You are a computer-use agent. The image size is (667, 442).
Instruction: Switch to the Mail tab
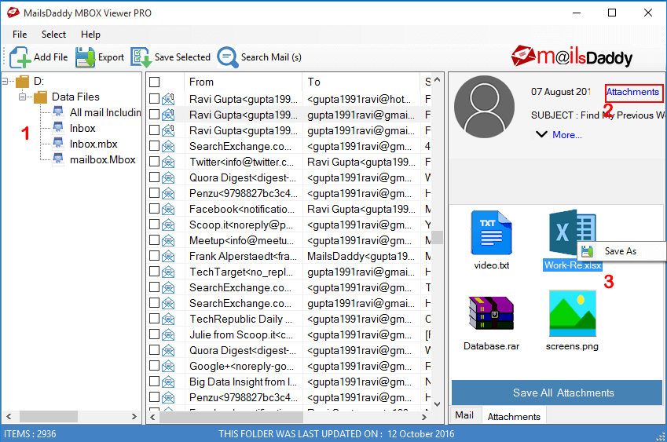[x=464, y=415]
